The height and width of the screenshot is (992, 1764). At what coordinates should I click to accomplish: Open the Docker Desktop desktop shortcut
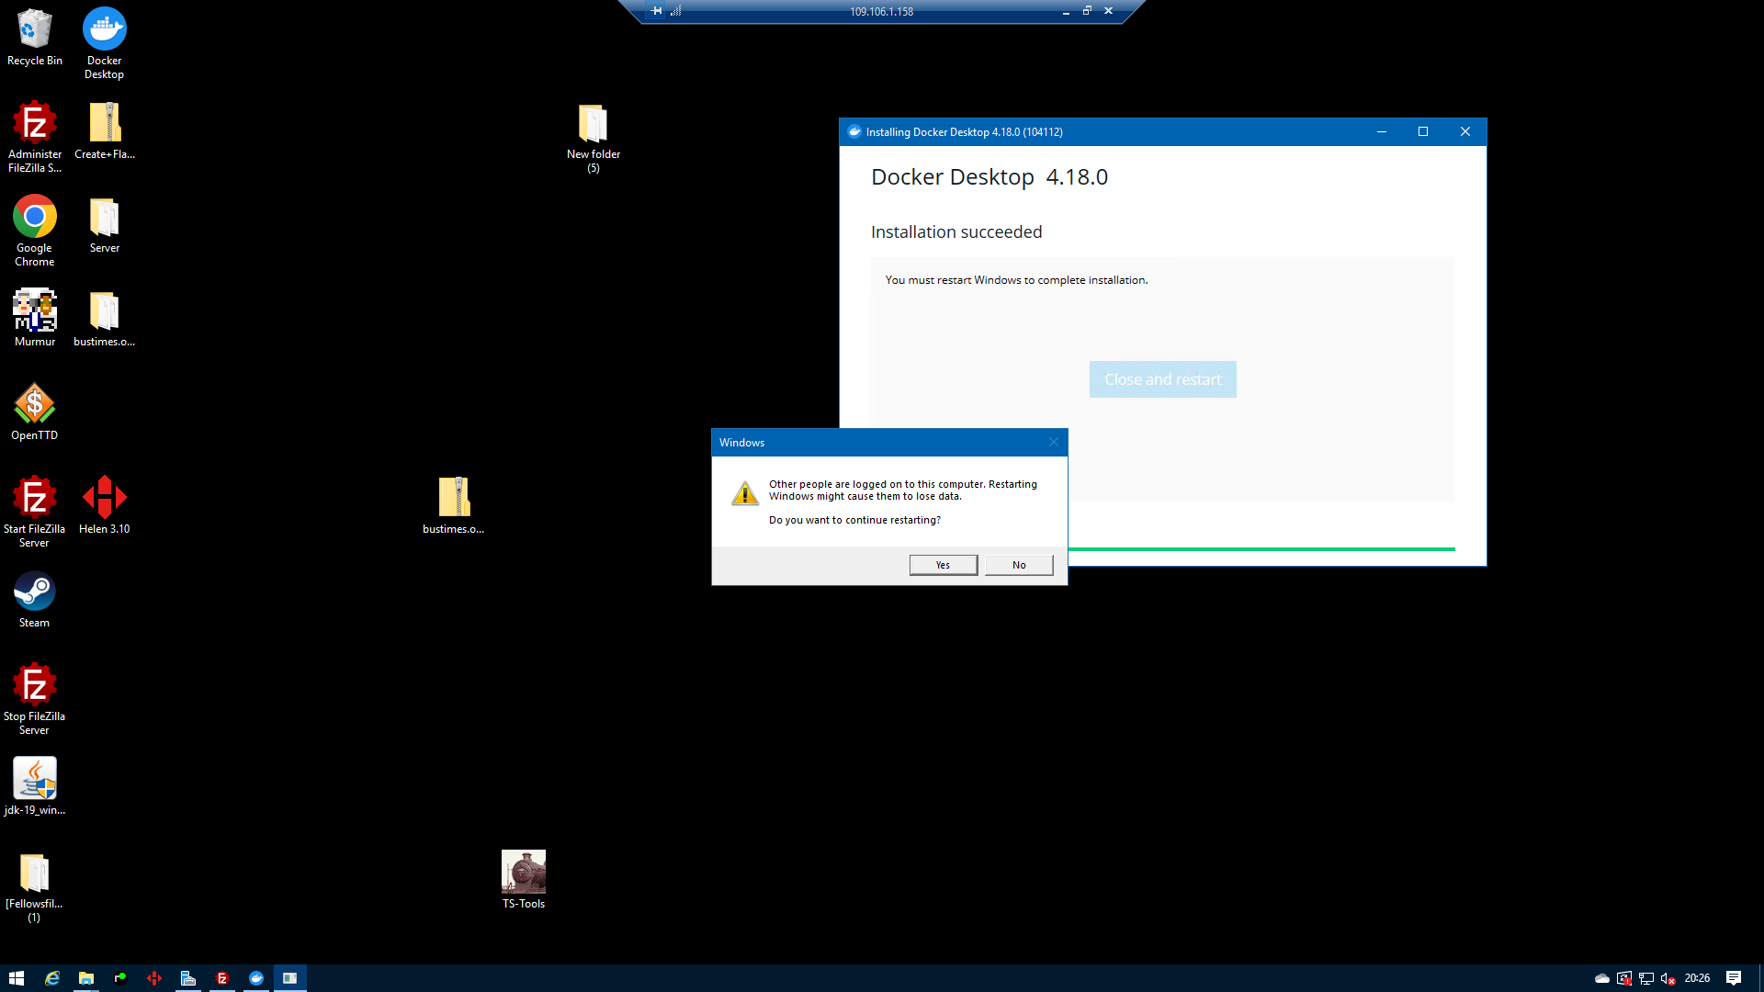[x=104, y=42]
